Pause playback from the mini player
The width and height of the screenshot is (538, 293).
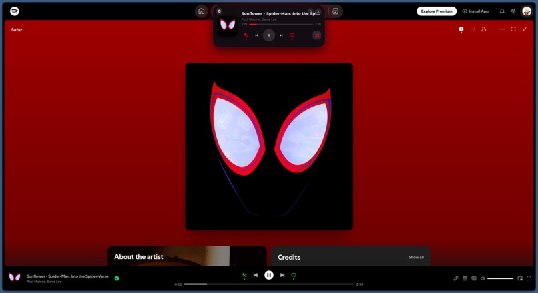(268, 35)
